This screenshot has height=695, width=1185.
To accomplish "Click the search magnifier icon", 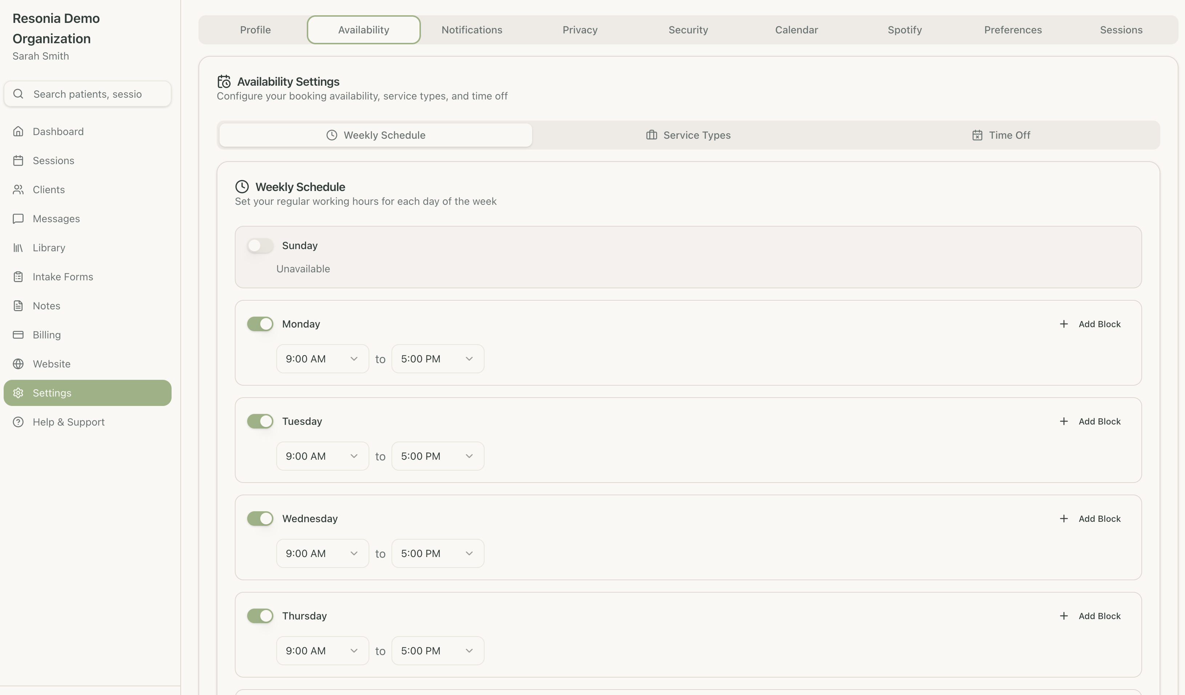I will 18,94.
